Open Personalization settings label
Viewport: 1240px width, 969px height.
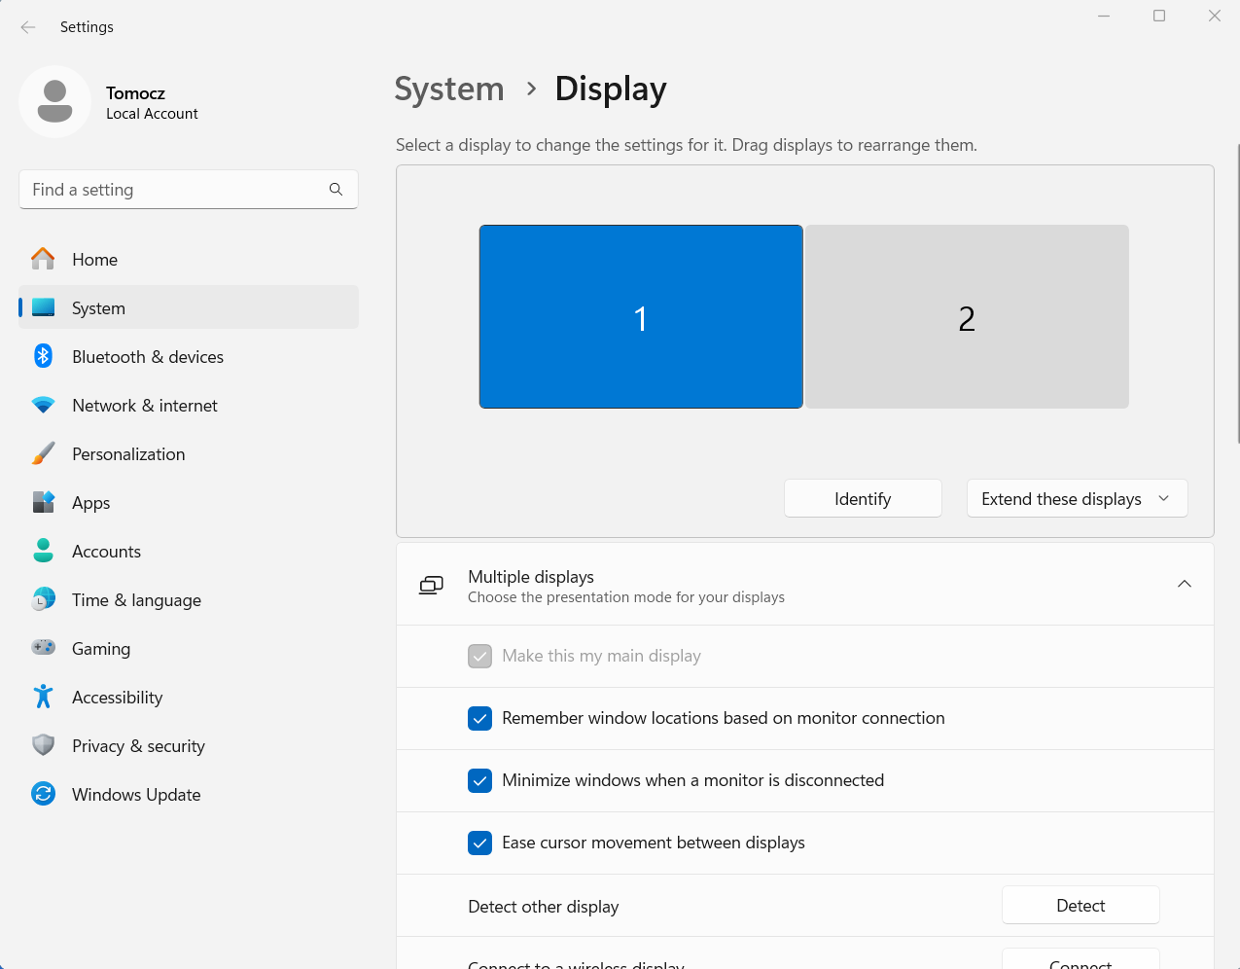coord(128,454)
